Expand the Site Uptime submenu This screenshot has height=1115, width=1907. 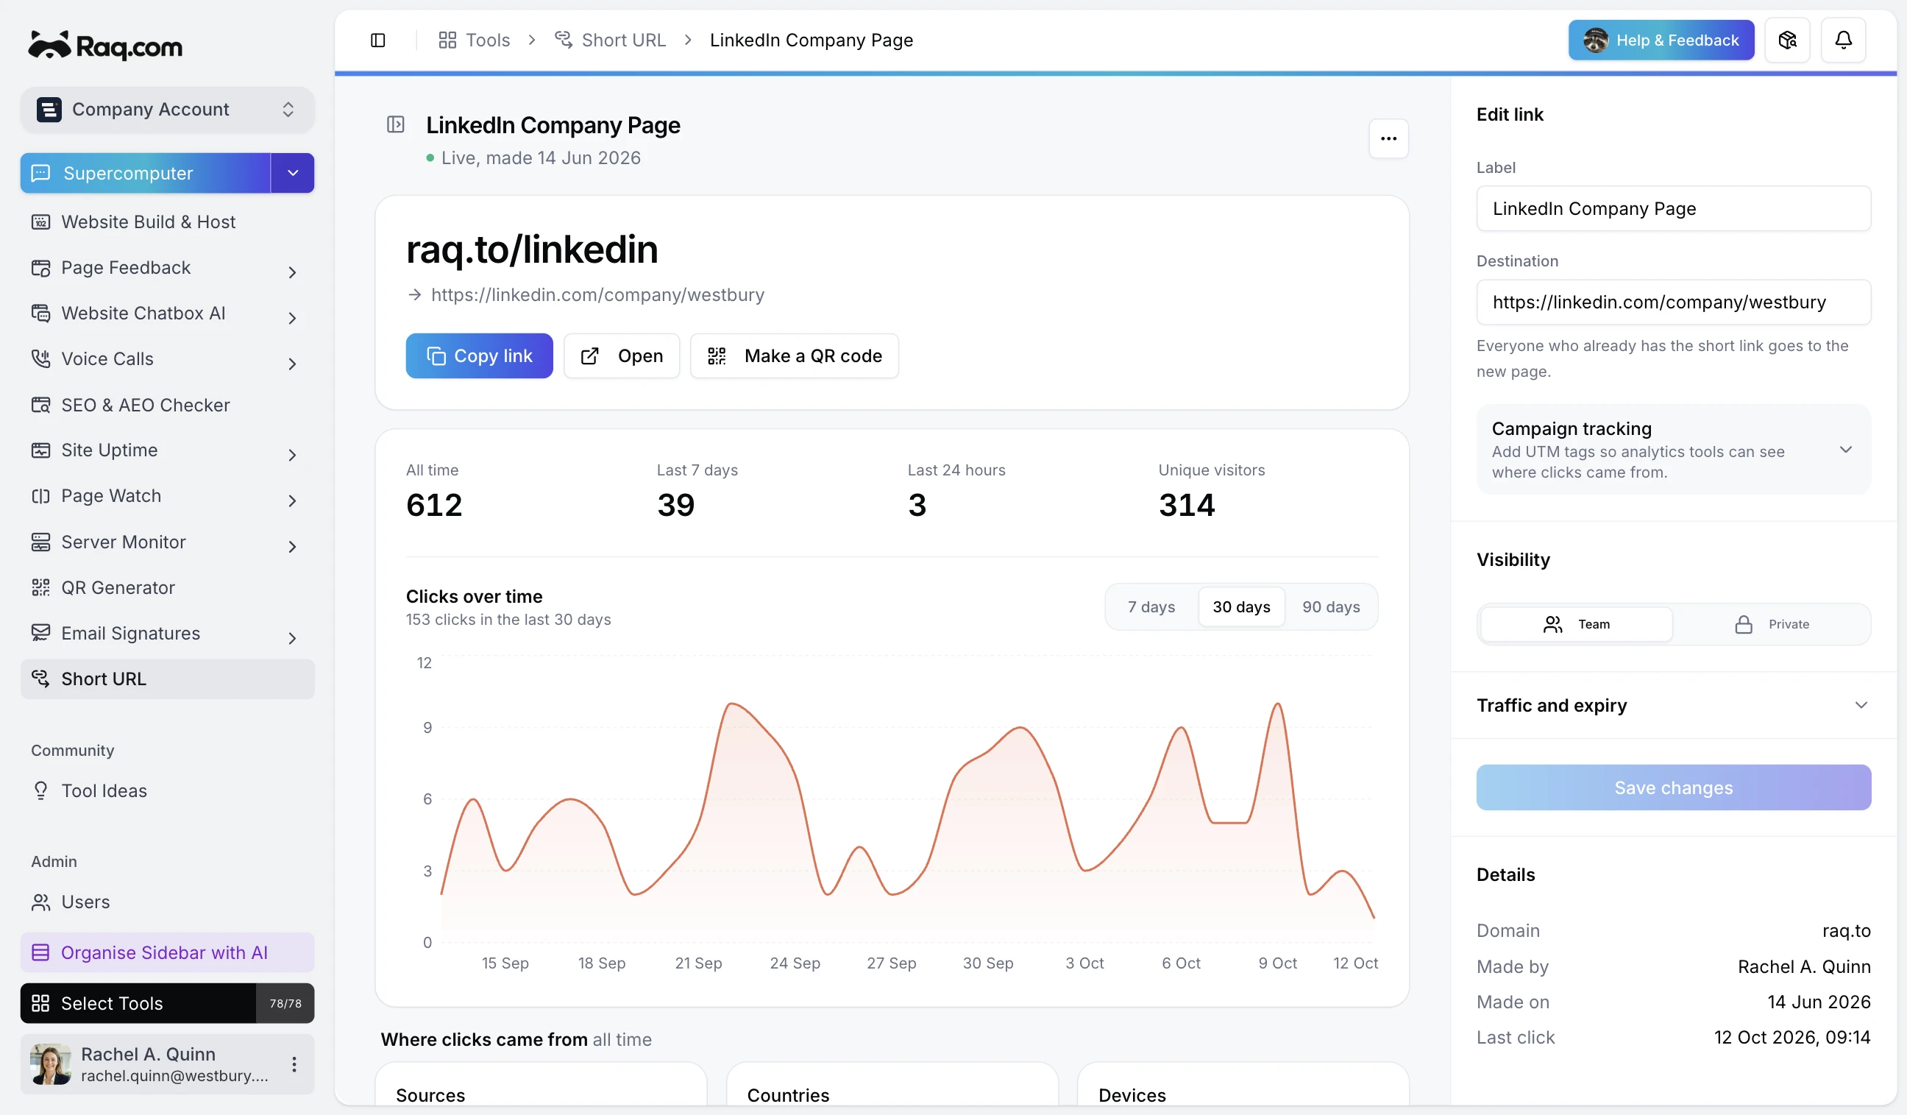coord(292,454)
